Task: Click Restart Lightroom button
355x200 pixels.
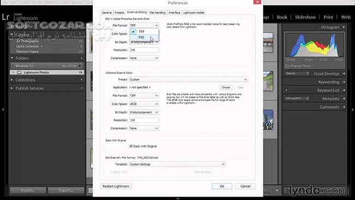Action: (x=116, y=186)
